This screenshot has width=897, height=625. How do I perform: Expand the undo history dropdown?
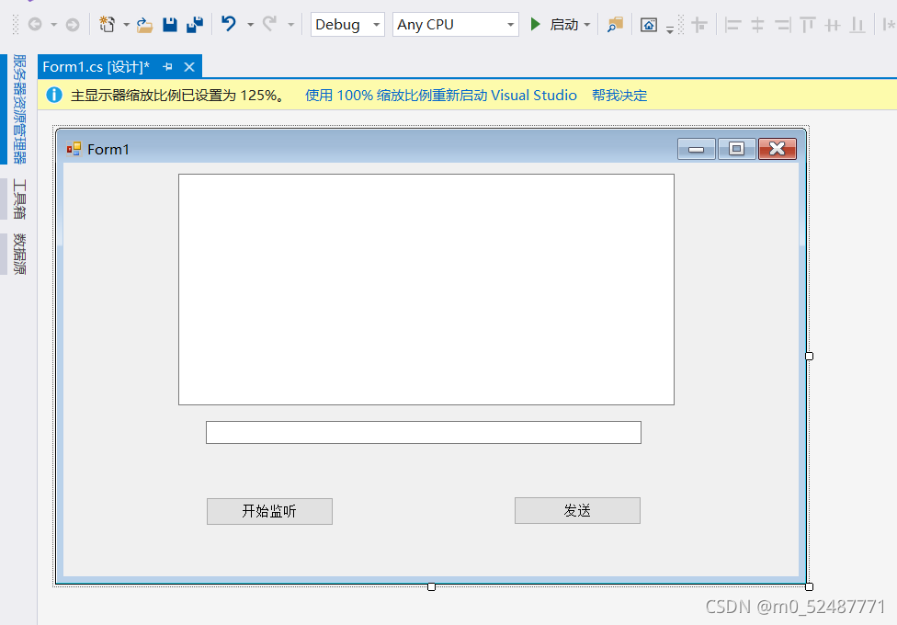pos(251,25)
